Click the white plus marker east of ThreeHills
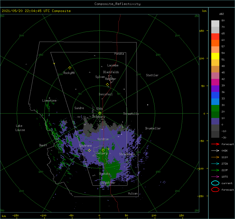 (x=148, y=105)
